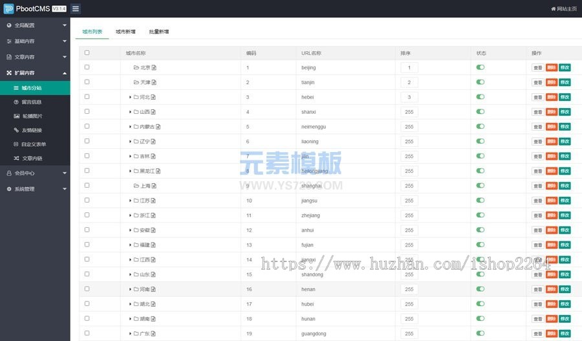The image size is (582, 341).
Task: Click the page icon after 北京
Action: [154, 67]
